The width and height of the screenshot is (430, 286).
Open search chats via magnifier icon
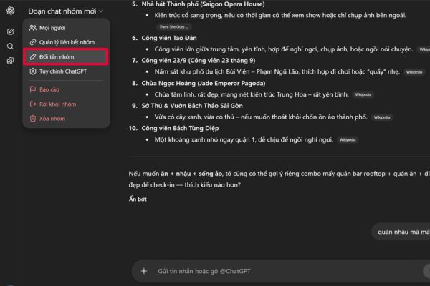coord(10,46)
